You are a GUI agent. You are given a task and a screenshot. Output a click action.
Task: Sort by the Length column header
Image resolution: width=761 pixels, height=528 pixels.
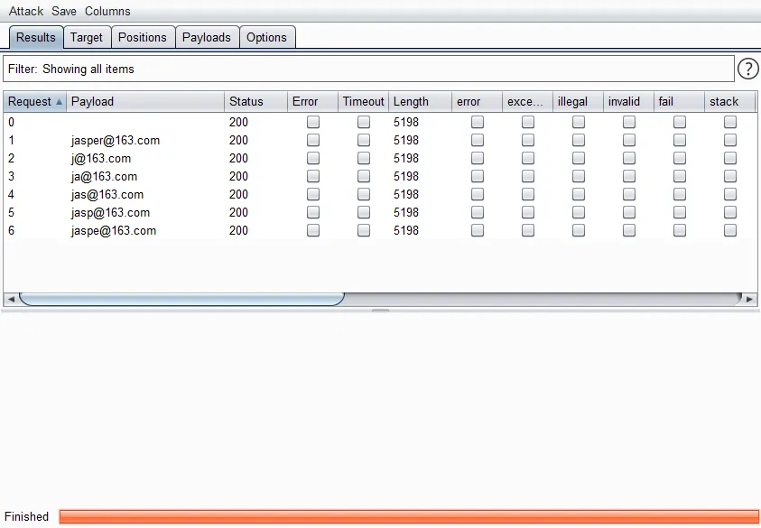coord(420,102)
